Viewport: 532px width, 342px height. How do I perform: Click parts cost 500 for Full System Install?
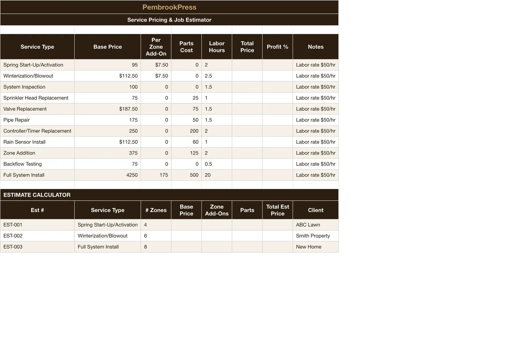point(186,175)
